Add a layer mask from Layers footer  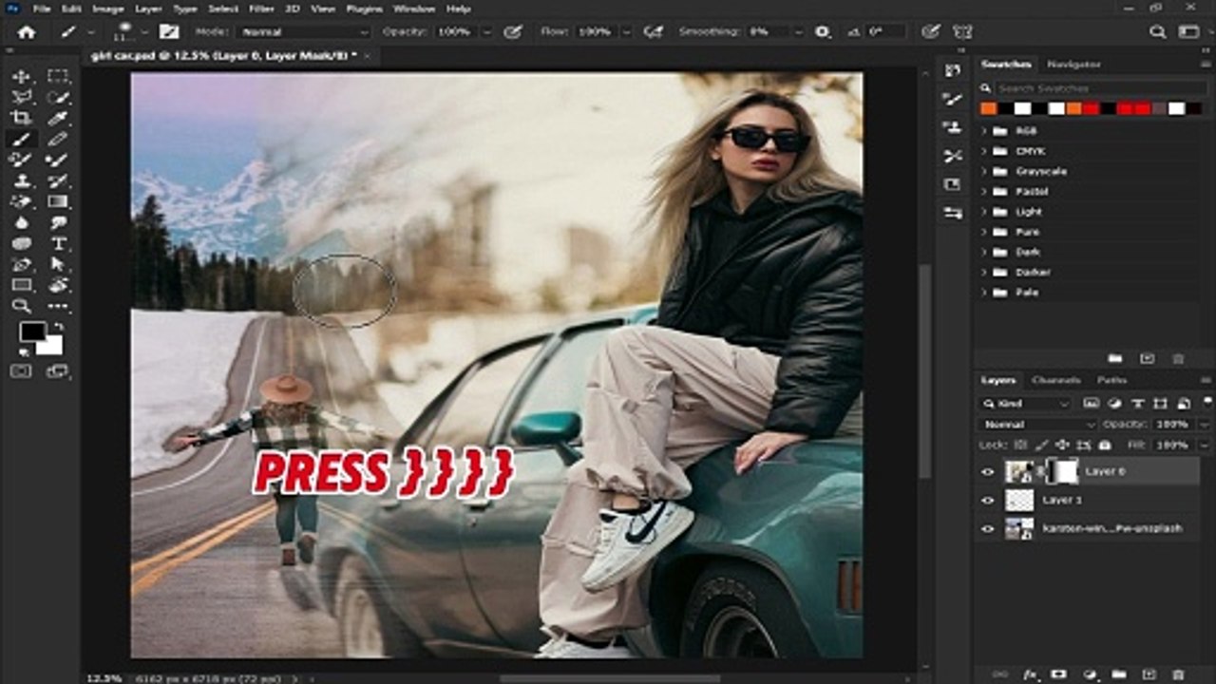[x=1059, y=674]
